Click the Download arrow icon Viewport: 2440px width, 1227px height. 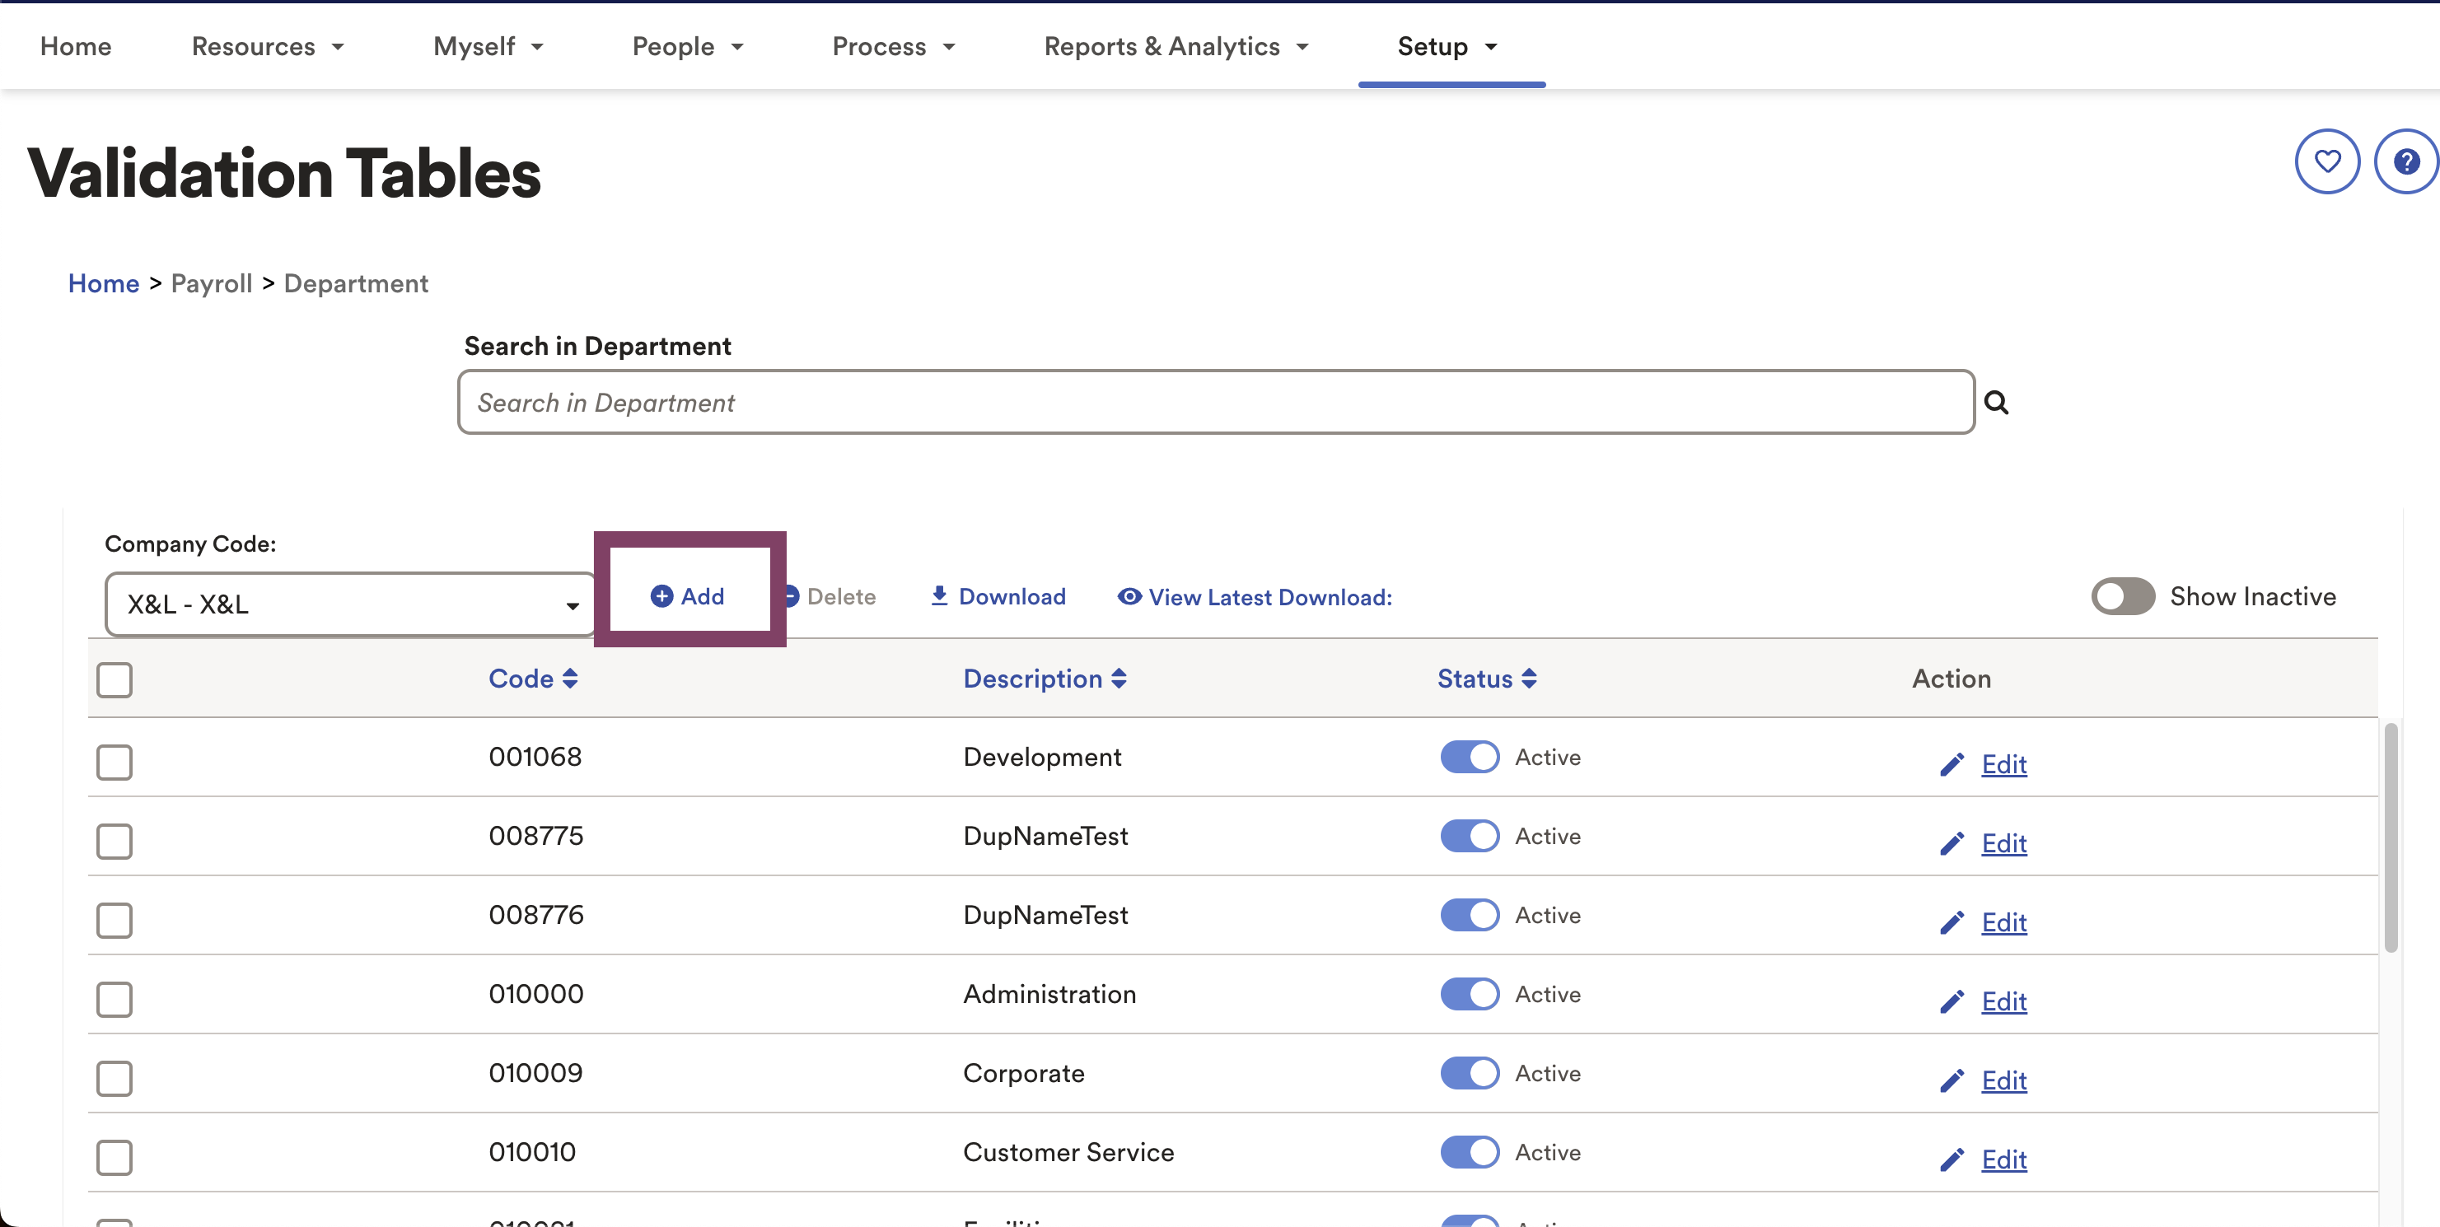tap(938, 595)
